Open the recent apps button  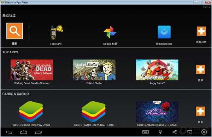[x=39, y=132]
